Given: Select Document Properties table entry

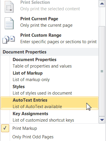Looking at the screenshot, I should pyautogui.click(x=49, y=63).
